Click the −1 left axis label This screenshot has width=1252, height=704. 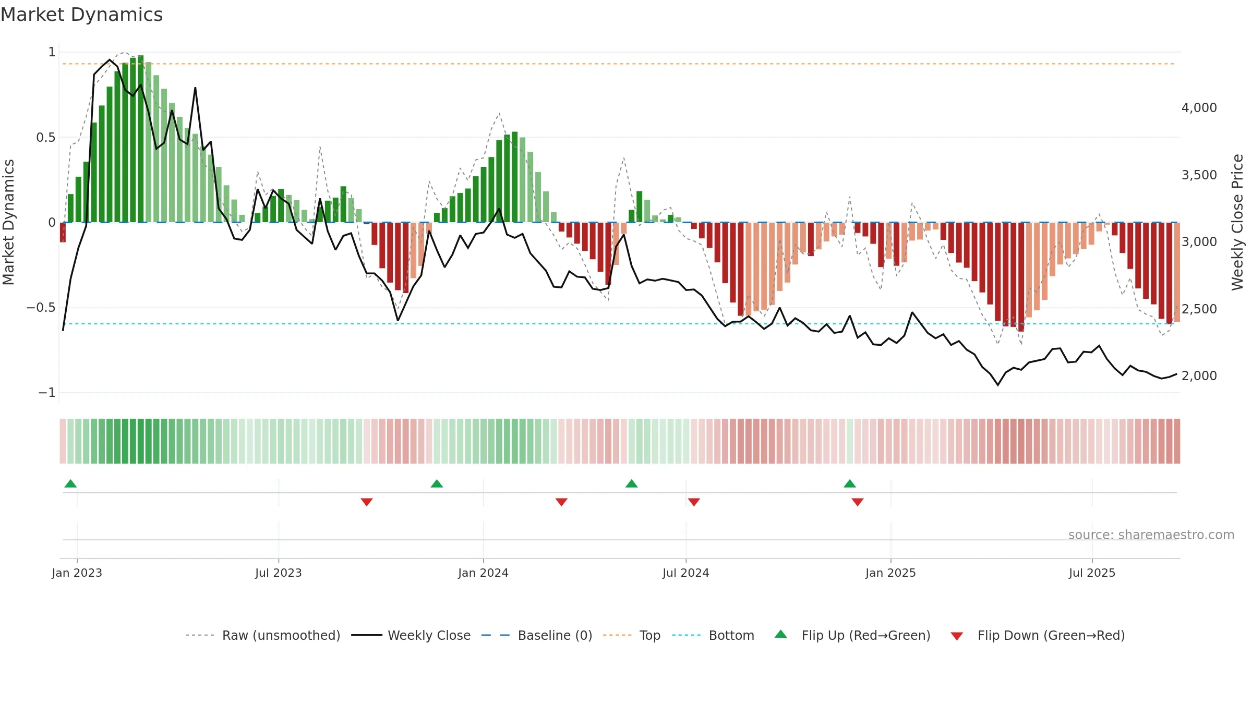tap(47, 392)
